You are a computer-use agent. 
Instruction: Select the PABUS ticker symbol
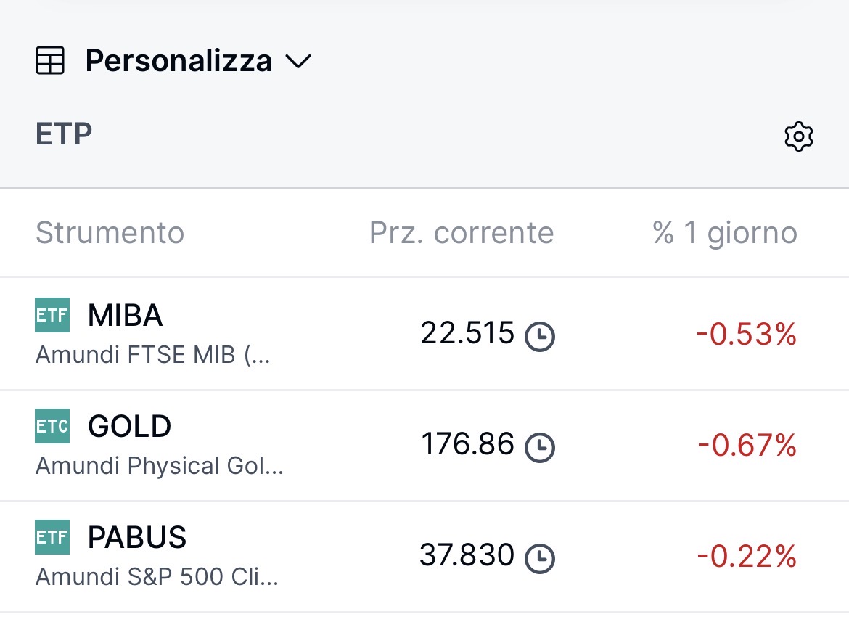(137, 537)
